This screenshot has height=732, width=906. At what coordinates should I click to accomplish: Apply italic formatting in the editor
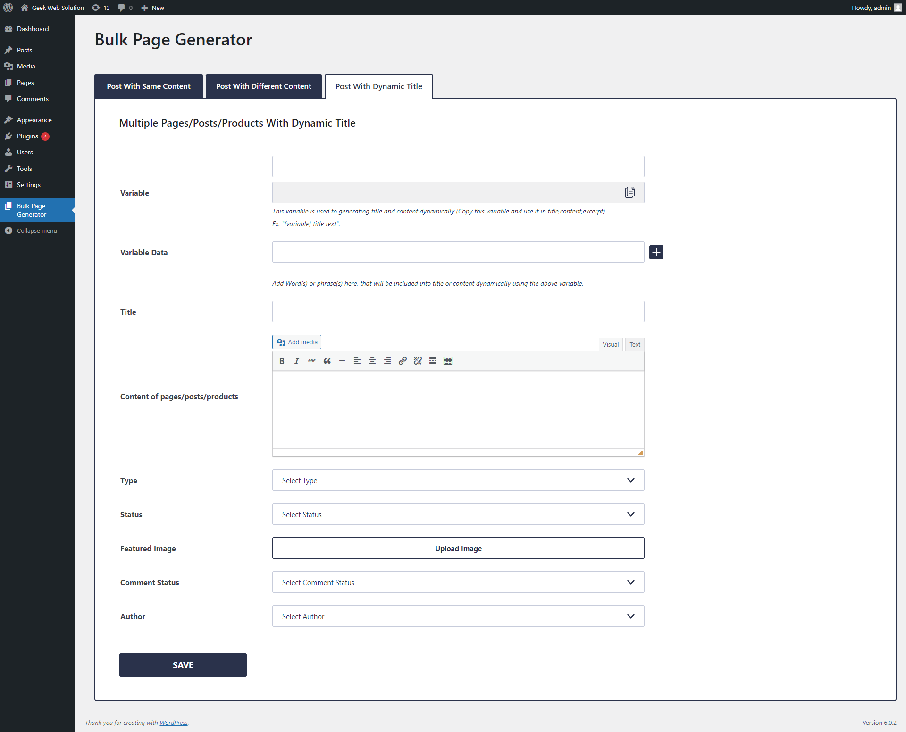[x=297, y=361]
